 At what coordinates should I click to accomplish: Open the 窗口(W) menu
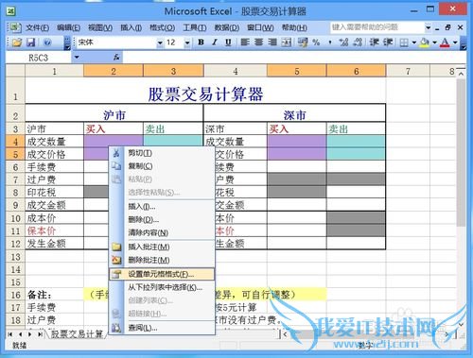(x=260, y=27)
